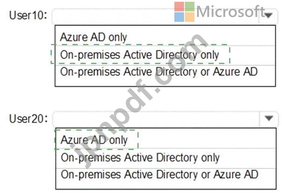Open the User10 dropdown arrow
The image size is (282, 193).
(268, 15)
